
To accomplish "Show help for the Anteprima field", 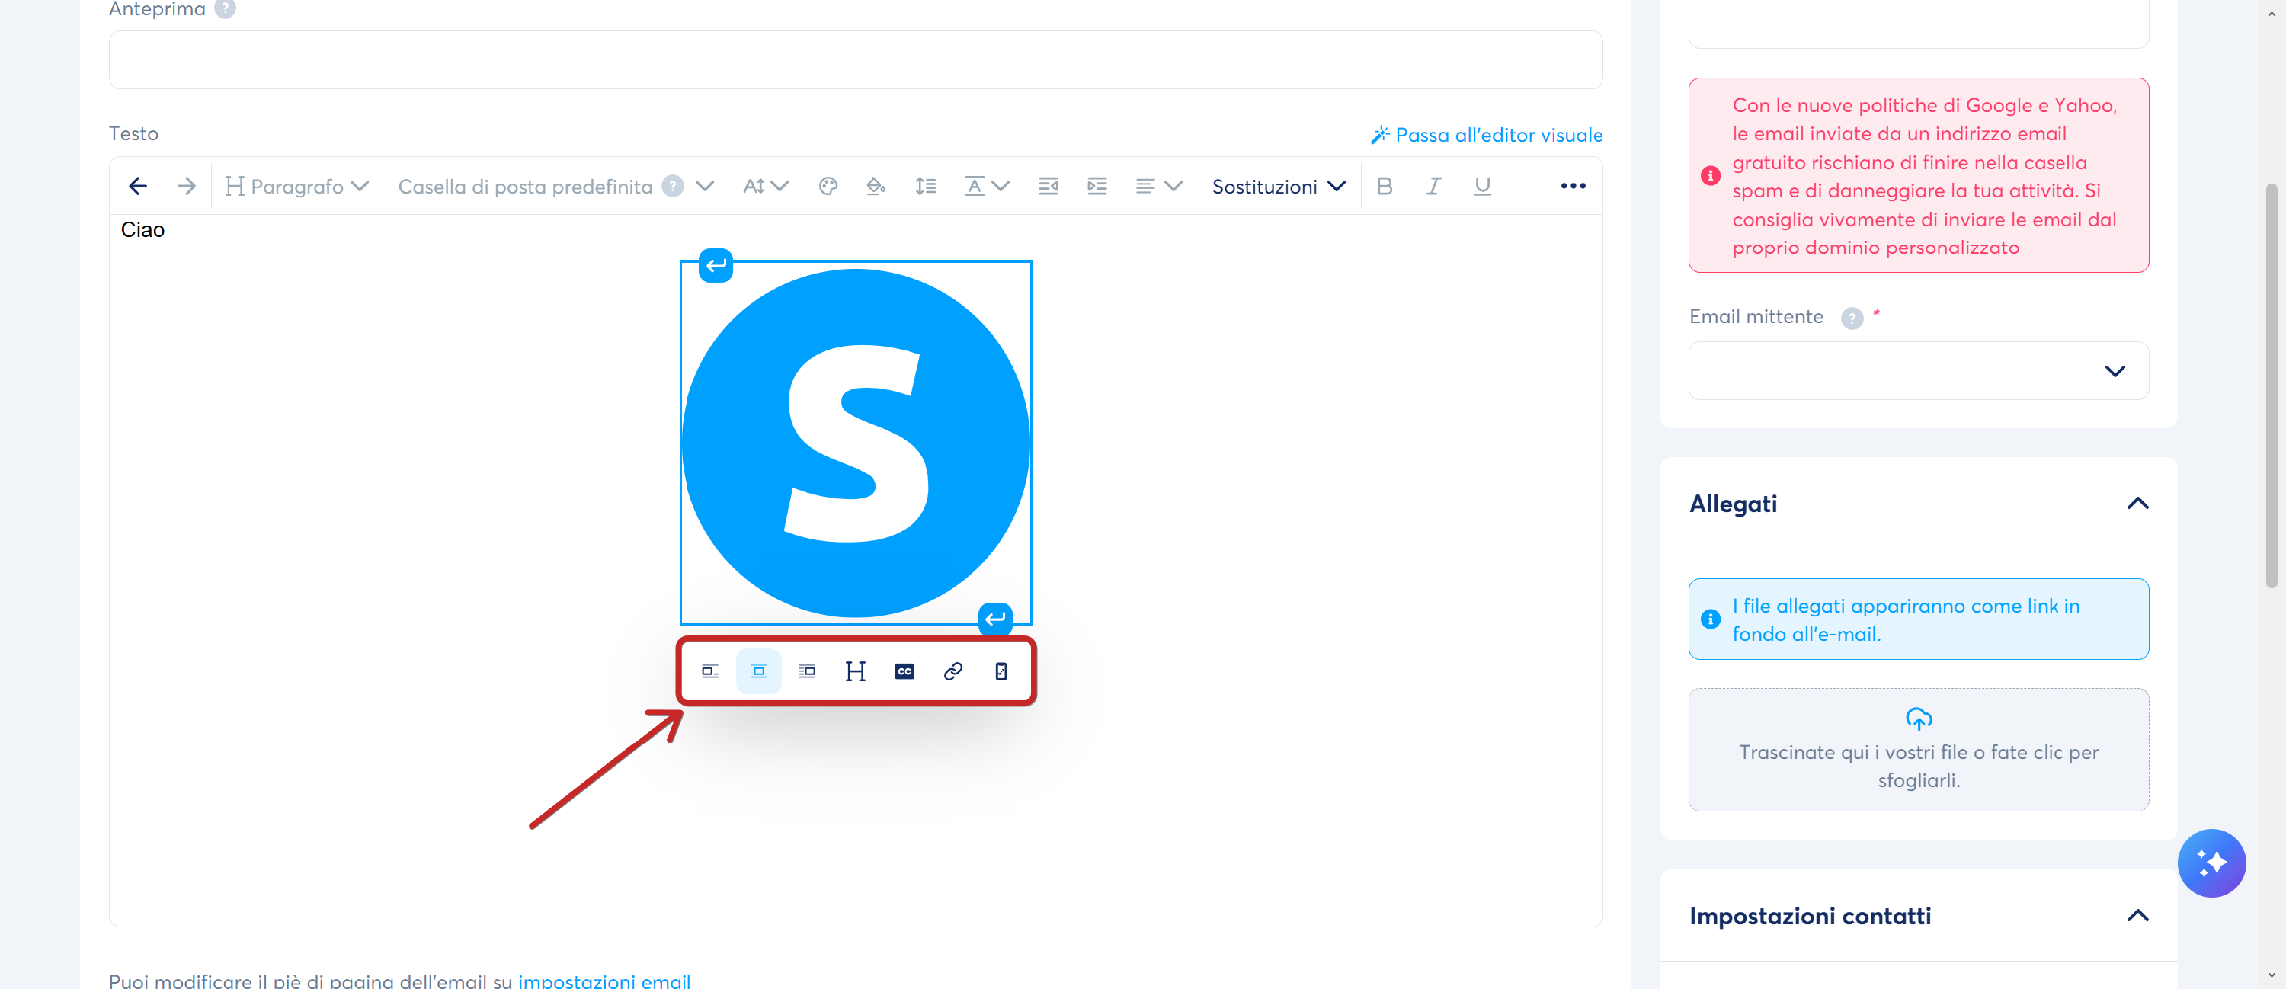I will coord(226,9).
